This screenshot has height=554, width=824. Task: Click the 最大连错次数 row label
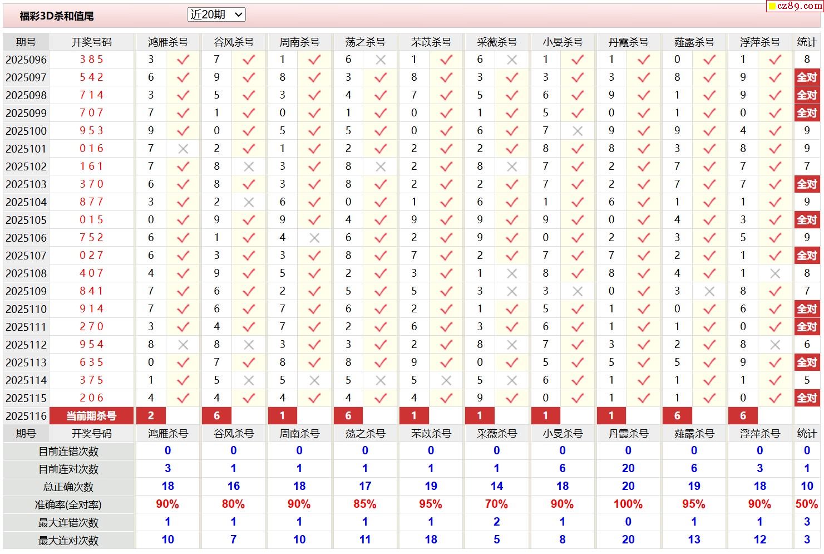coord(68,523)
